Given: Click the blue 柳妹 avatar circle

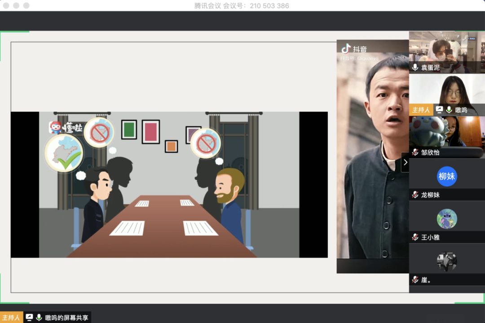Looking at the screenshot, I should (446, 176).
